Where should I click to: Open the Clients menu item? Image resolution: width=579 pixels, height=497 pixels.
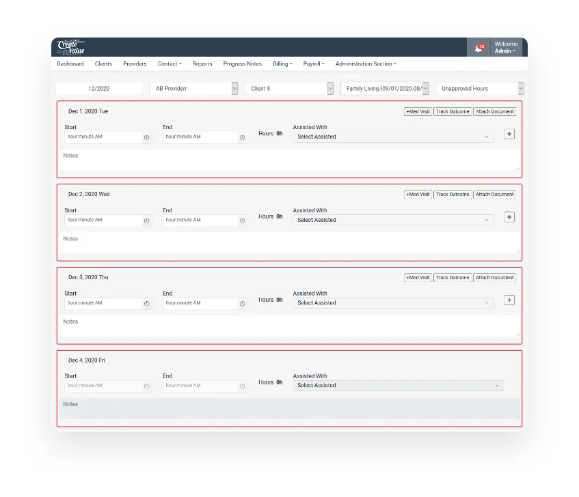pyautogui.click(x=103, y=63)
